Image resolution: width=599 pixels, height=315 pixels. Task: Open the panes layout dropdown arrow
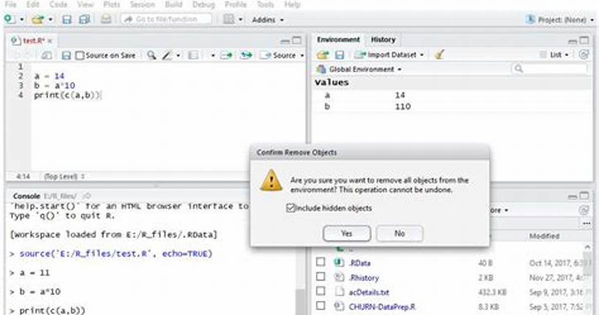click(x=240, y=20)
